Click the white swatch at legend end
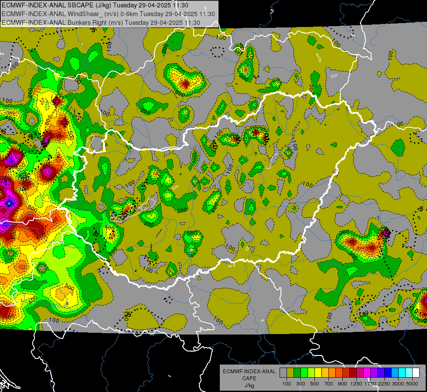 tap(416, 372)
